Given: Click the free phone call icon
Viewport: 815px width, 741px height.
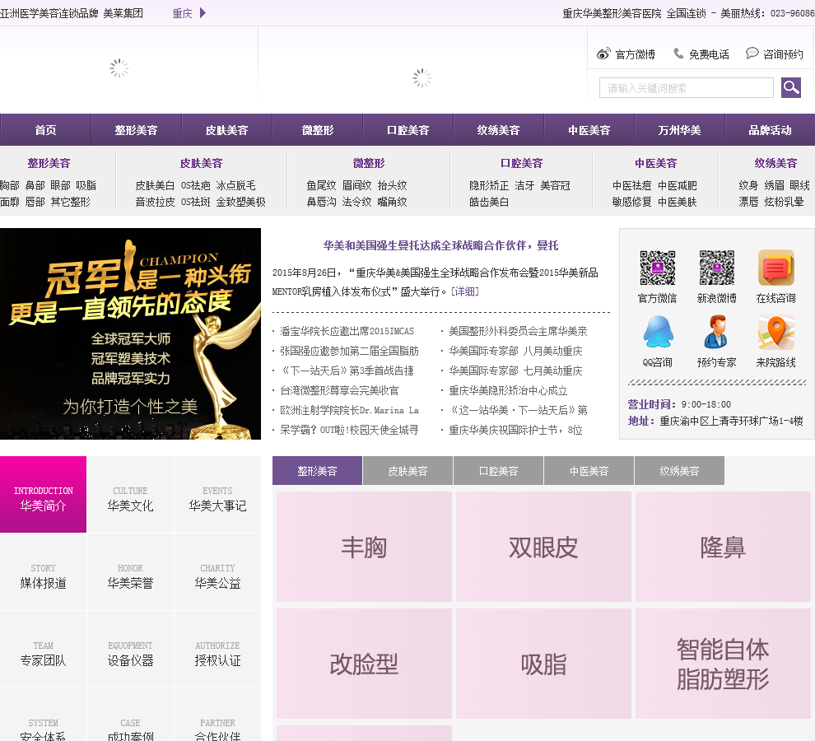Looking at the screenshot, I should tap(678, 54).
